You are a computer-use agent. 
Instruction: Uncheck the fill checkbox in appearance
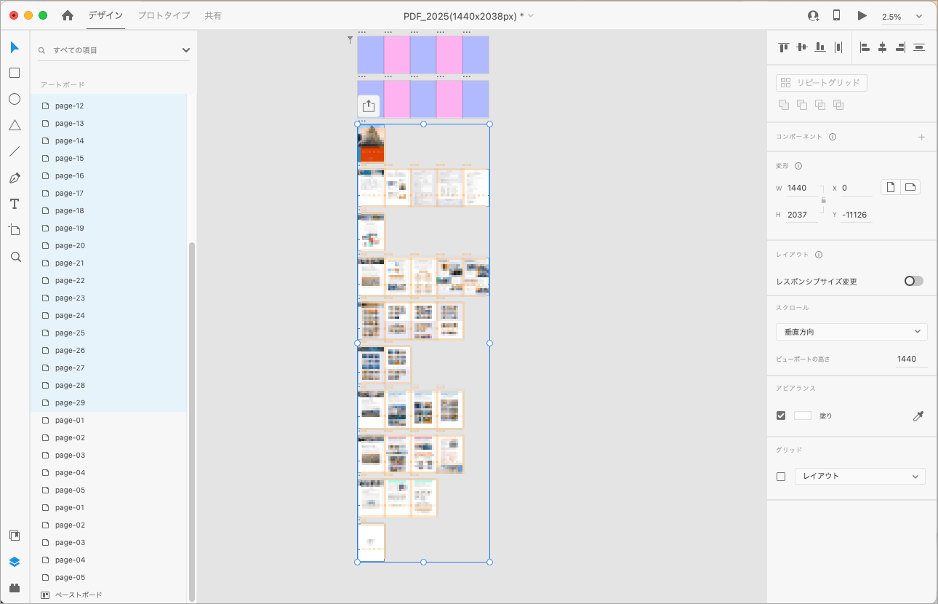point(781,416)
